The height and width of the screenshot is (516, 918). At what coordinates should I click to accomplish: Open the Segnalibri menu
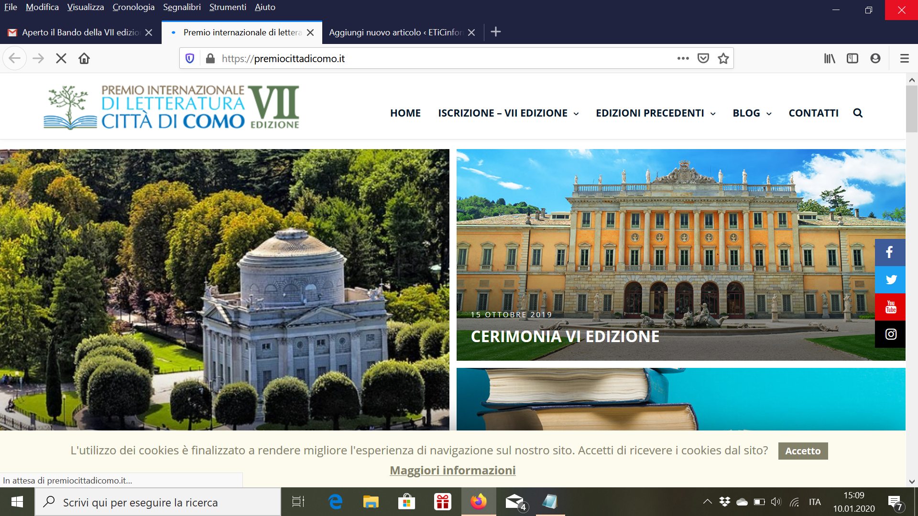[x=182, y=7]
